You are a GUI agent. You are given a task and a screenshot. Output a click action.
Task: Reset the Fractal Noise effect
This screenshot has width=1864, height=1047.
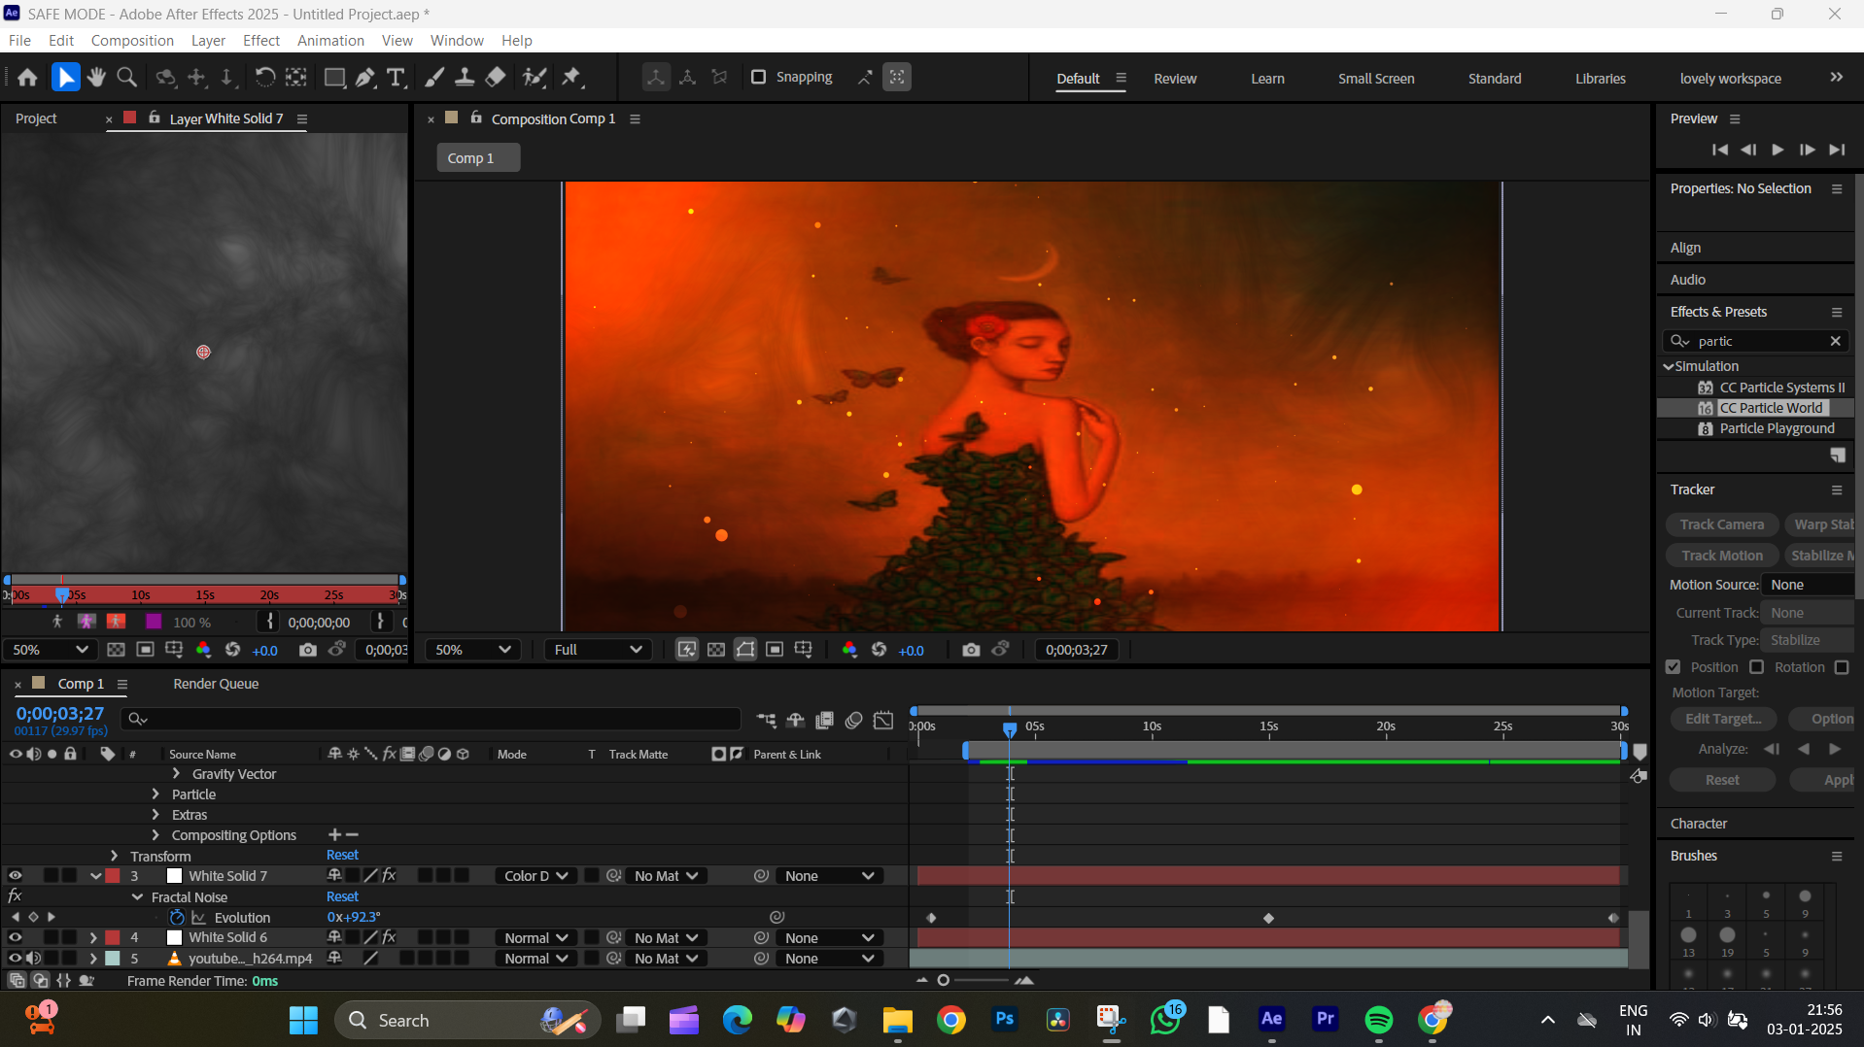342,896
